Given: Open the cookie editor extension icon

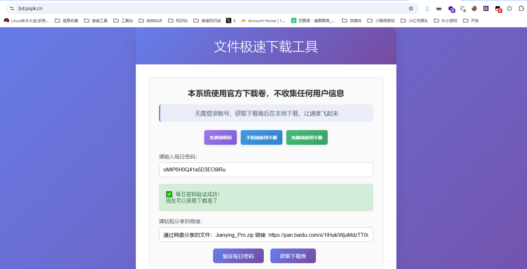Looking at the screenshot, I should click(474, 8).
